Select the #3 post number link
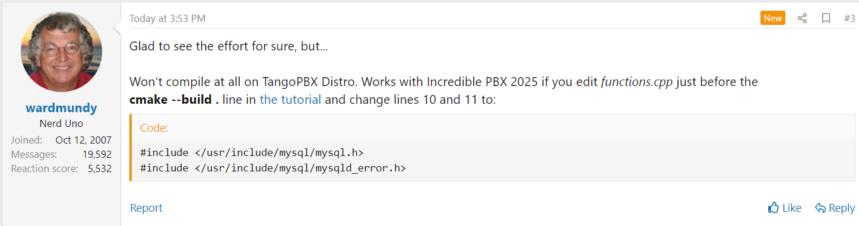 (x=849, y=18)
